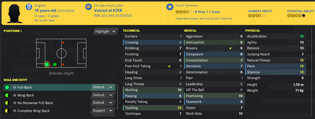
Task: Open the info icon beside Wing-Back
Action: [x=14, y=95]
